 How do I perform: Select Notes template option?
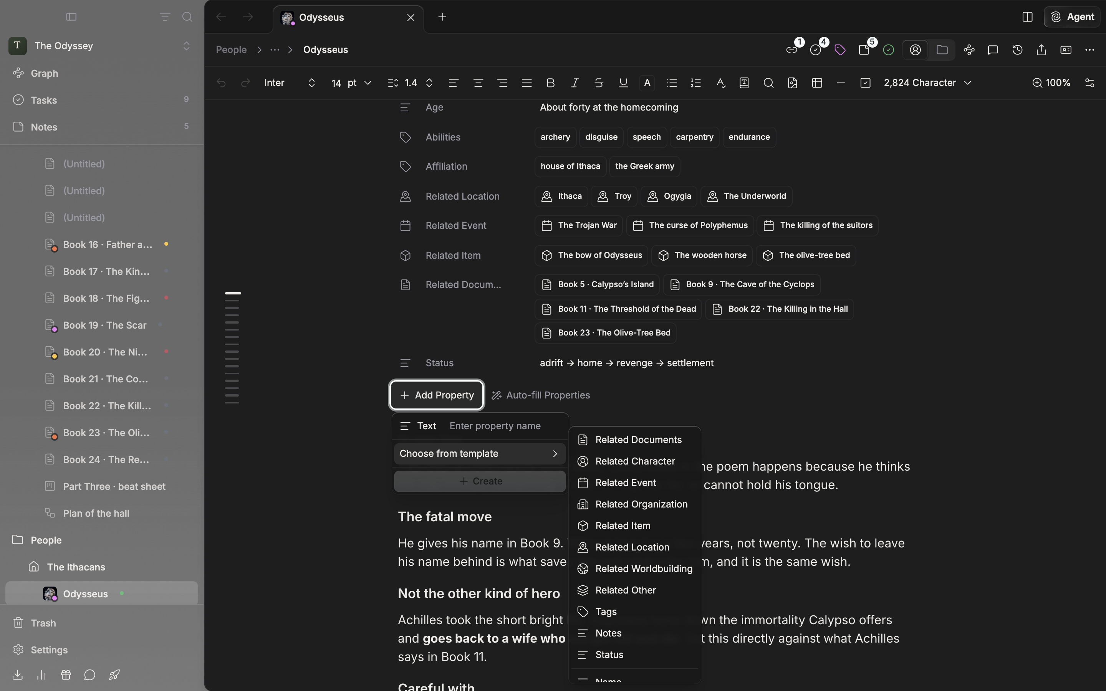pos(634,633)
